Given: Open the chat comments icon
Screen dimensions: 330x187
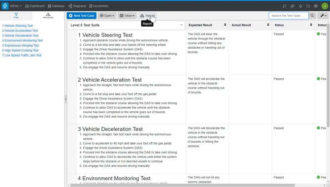Looking at the screenshot, I should pos(284,6).
